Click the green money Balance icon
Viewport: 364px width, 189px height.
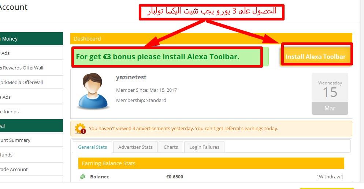(83, 177)
